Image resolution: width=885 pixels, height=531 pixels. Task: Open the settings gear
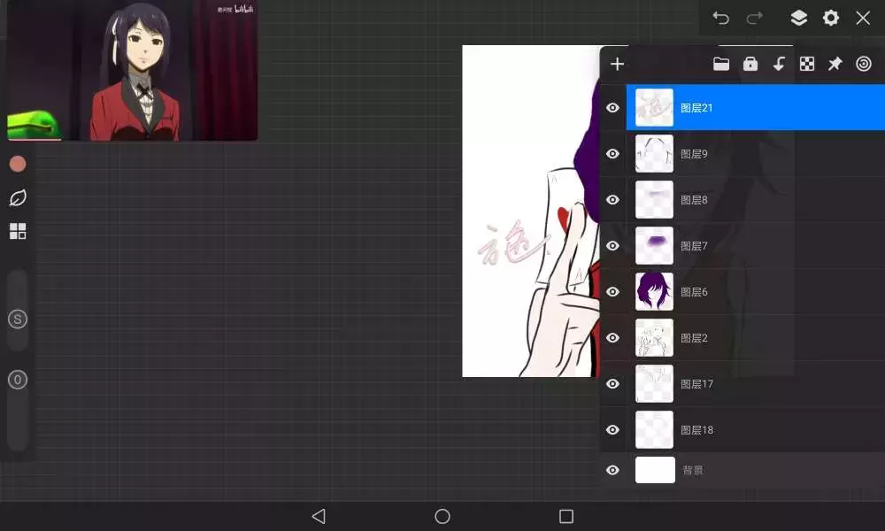click(831, 18)
